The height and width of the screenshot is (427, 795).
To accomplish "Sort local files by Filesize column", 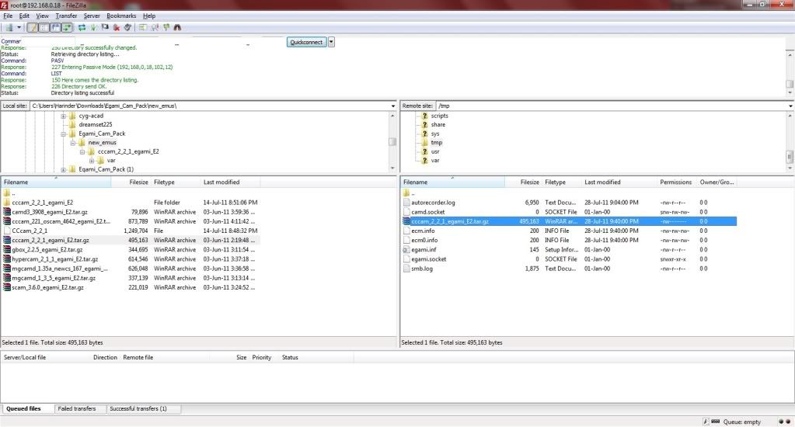I will click(x=131, y=182).
